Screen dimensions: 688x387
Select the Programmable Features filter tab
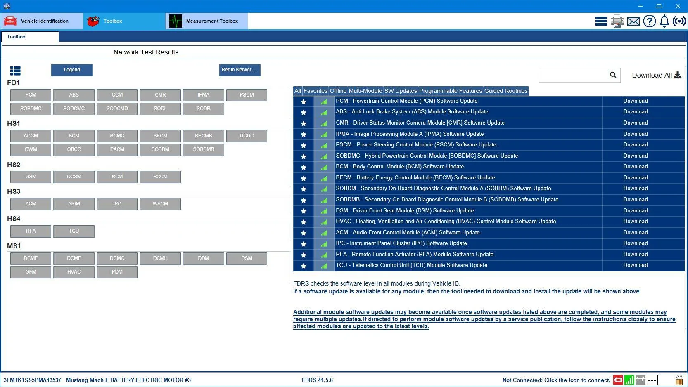pyautogui.click(x=451, y=91)
